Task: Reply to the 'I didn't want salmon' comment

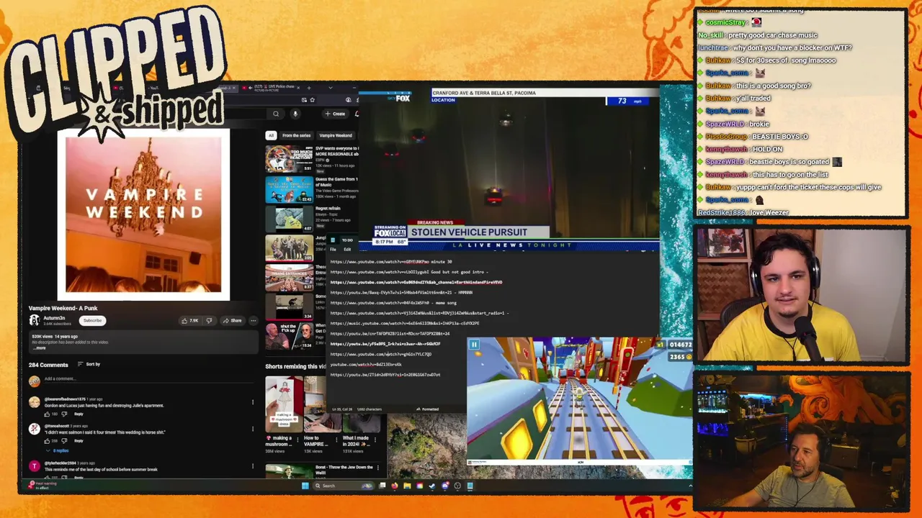Action: 79,440
